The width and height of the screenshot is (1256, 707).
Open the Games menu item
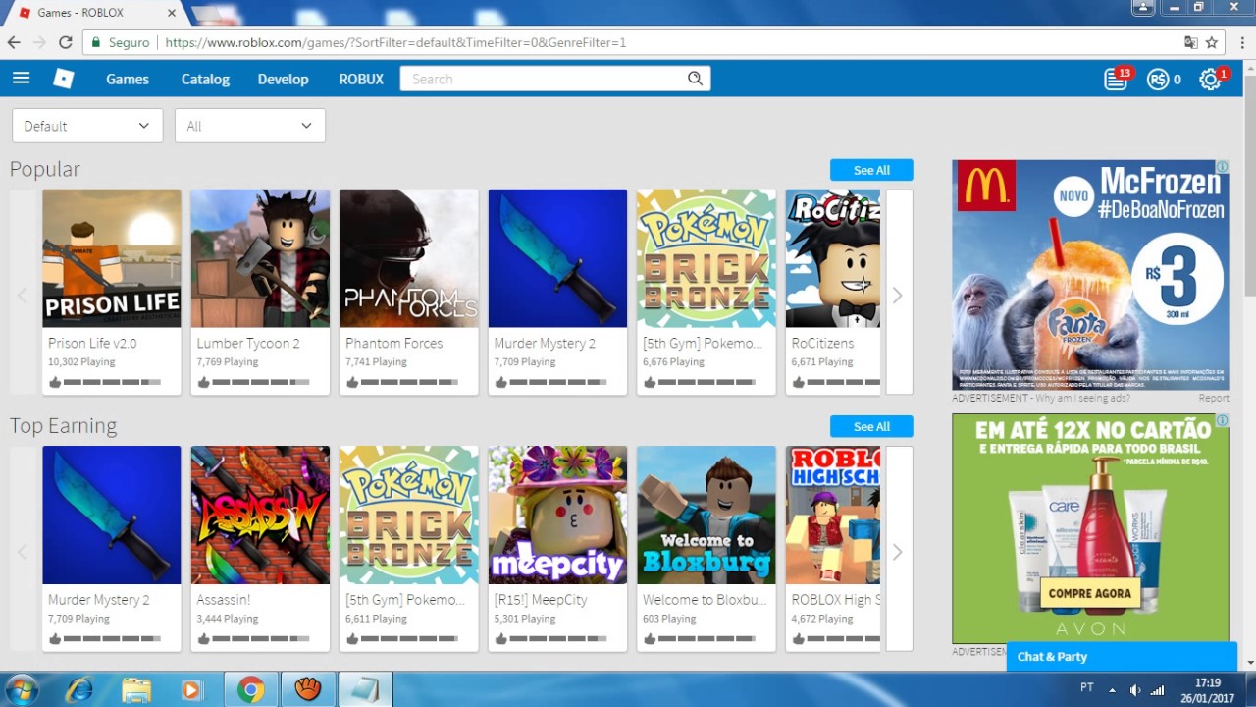(128, 79)
